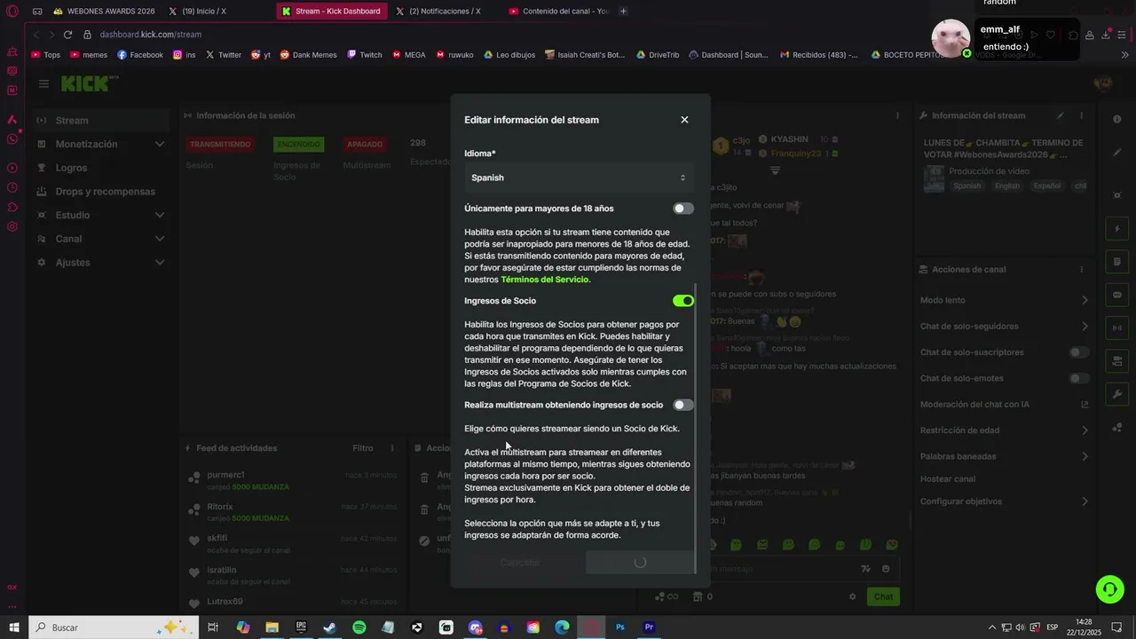The height and width of the screenshot is (639, 1136).
Task: Toggle Únicamente para mayores de 18 años
Action: tap(682, 209)
